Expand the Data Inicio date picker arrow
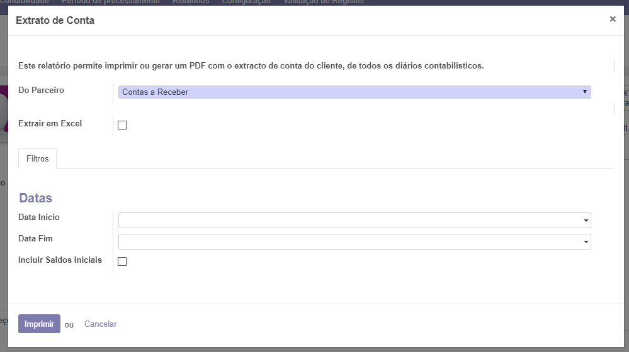The image size is (629, 352). click(586, 221)
